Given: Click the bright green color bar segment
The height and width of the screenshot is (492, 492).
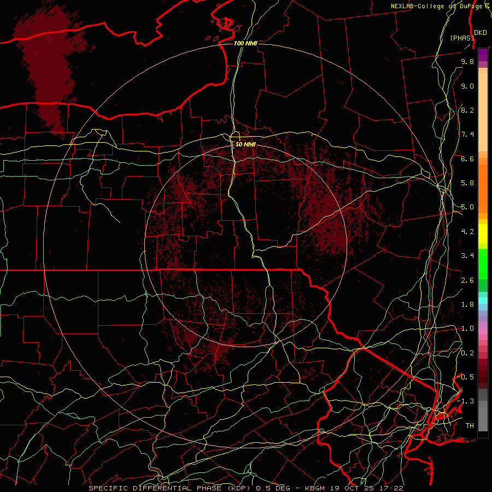Looking at the screenshot, I should tap(483, 264).
